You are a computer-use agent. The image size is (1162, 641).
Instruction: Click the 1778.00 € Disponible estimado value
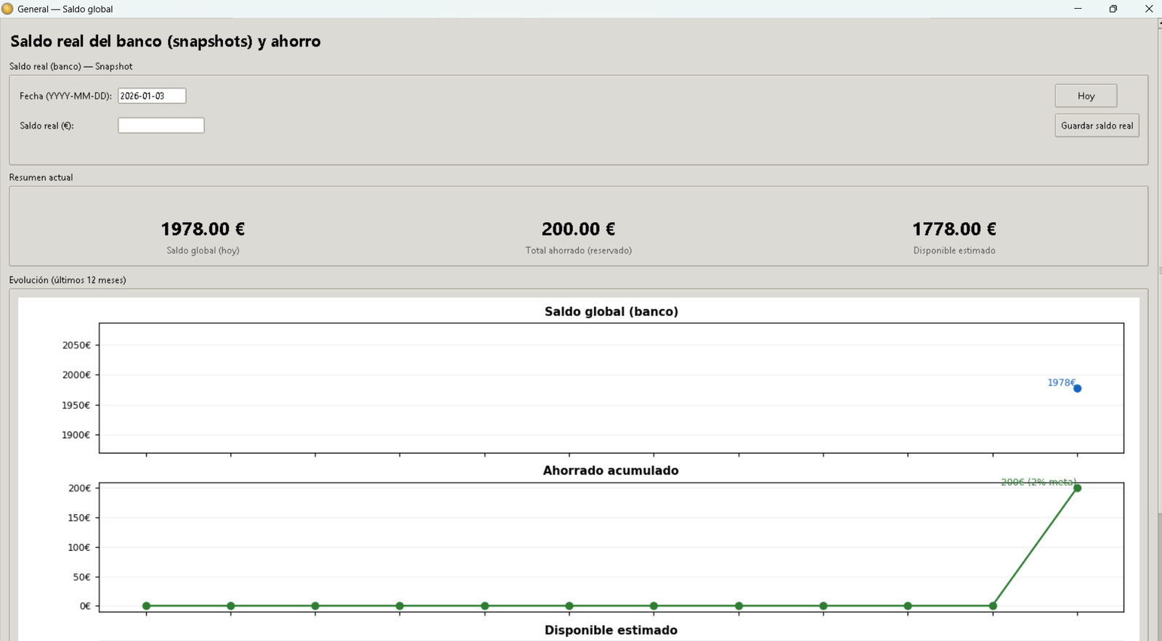954,229
